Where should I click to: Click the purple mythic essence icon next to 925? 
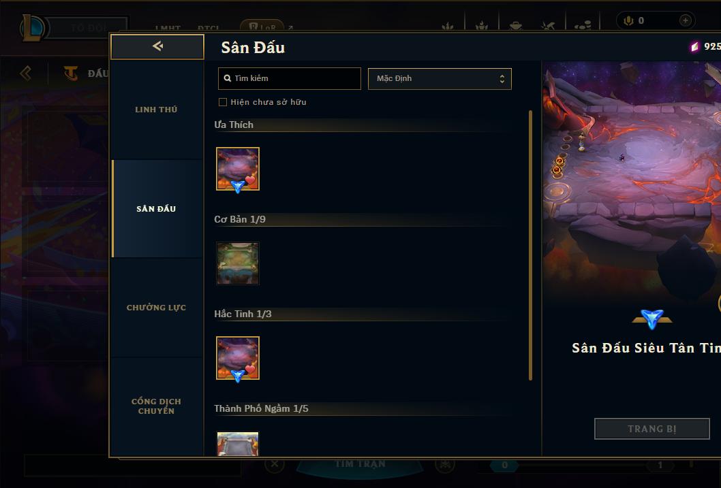(694, 46)
